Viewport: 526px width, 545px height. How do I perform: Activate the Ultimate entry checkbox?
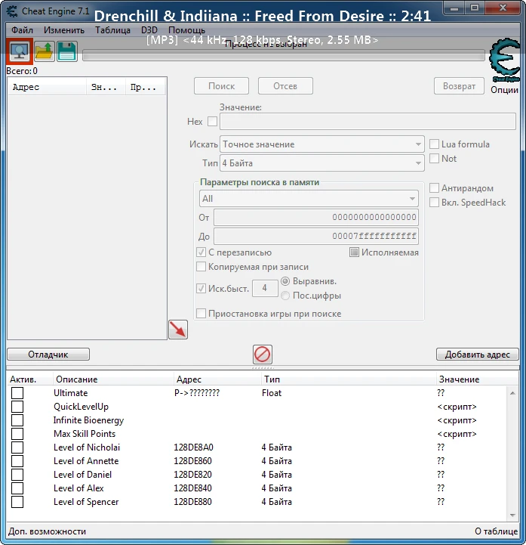point(17,393)
